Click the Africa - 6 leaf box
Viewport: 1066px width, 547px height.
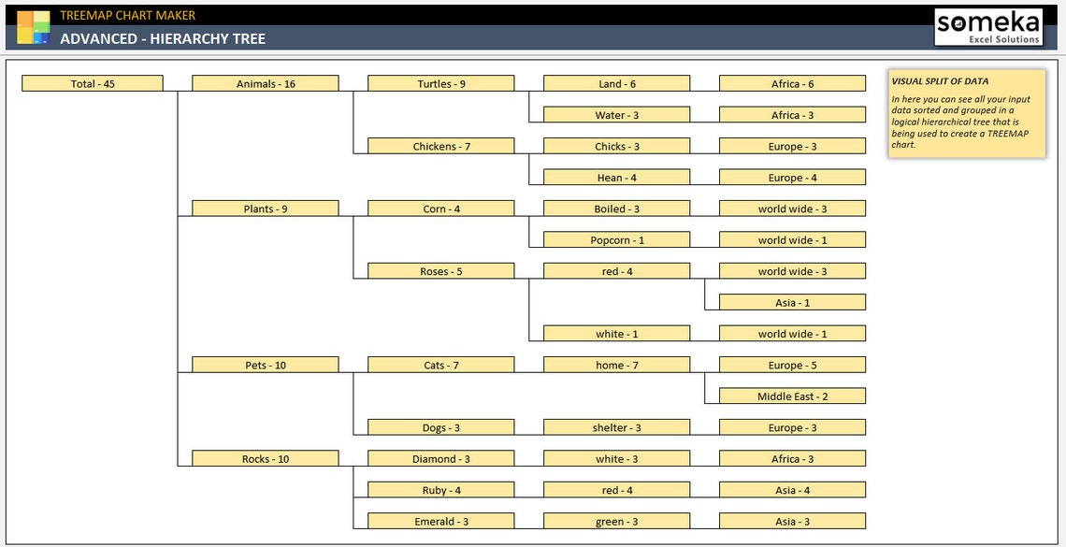tap(791, 83)
